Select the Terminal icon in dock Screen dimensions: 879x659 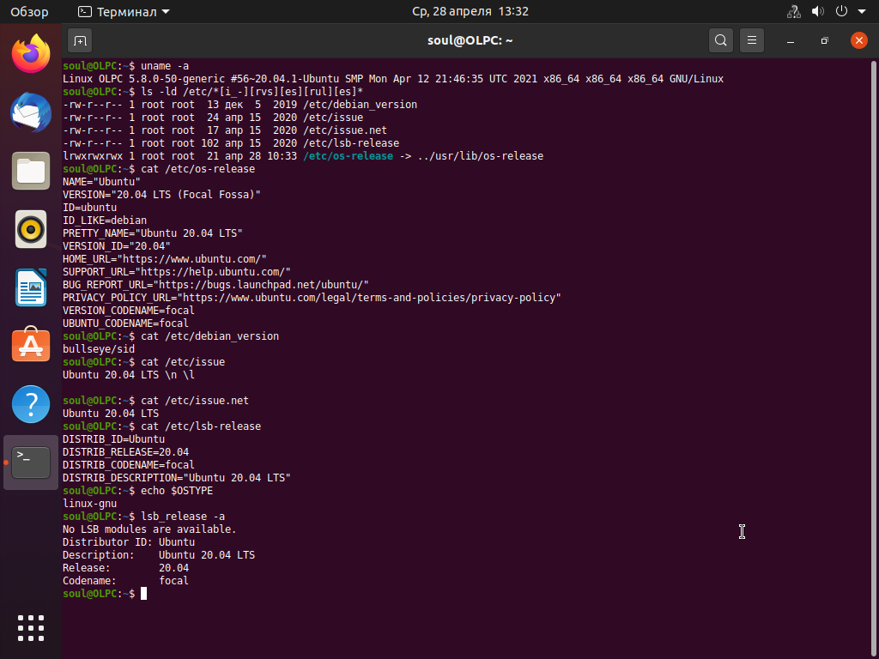coord(31,463)
